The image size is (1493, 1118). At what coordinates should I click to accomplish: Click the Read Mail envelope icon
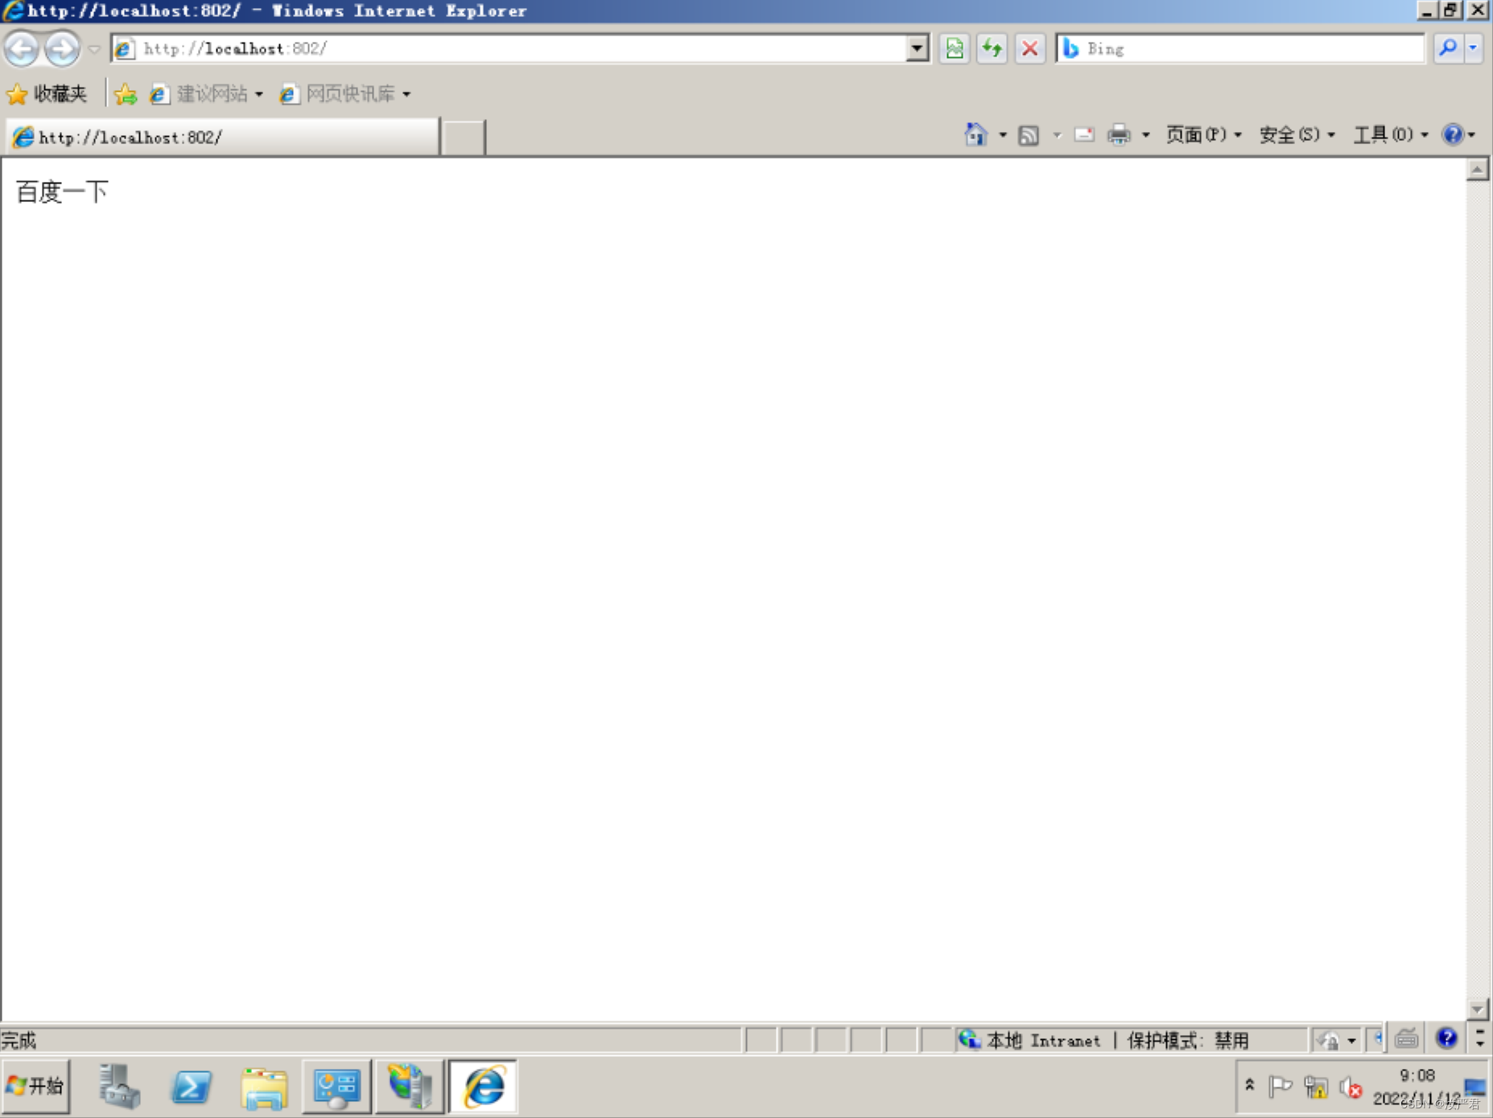(1084, 134)
